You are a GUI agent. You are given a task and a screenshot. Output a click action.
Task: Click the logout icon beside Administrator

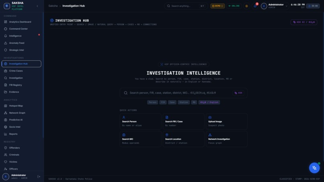coord(39,177)
